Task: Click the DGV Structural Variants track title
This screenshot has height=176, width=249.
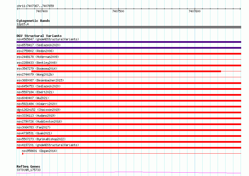Action: pyautogui.click(x=39, y=36)
